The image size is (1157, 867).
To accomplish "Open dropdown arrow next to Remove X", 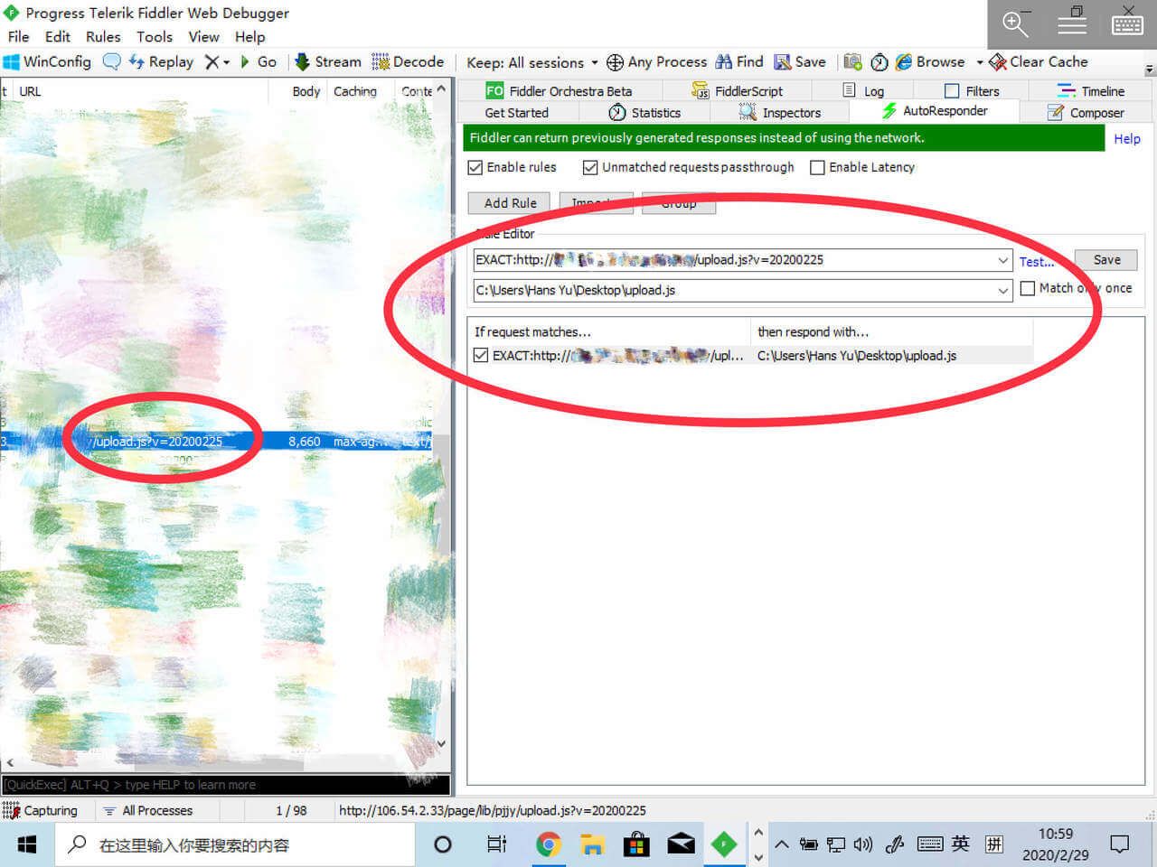I will click(x=226, y=62).
